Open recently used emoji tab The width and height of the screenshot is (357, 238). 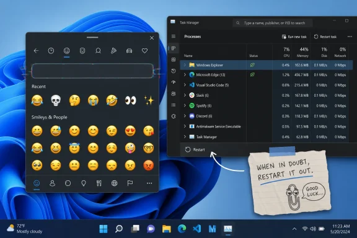click(51, 51)
